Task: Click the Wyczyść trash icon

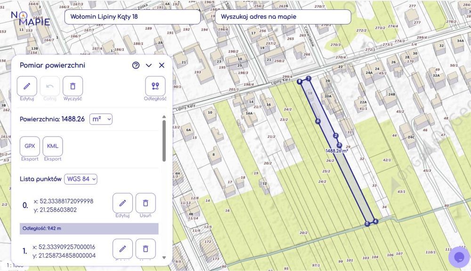Action: pos(73,86)
